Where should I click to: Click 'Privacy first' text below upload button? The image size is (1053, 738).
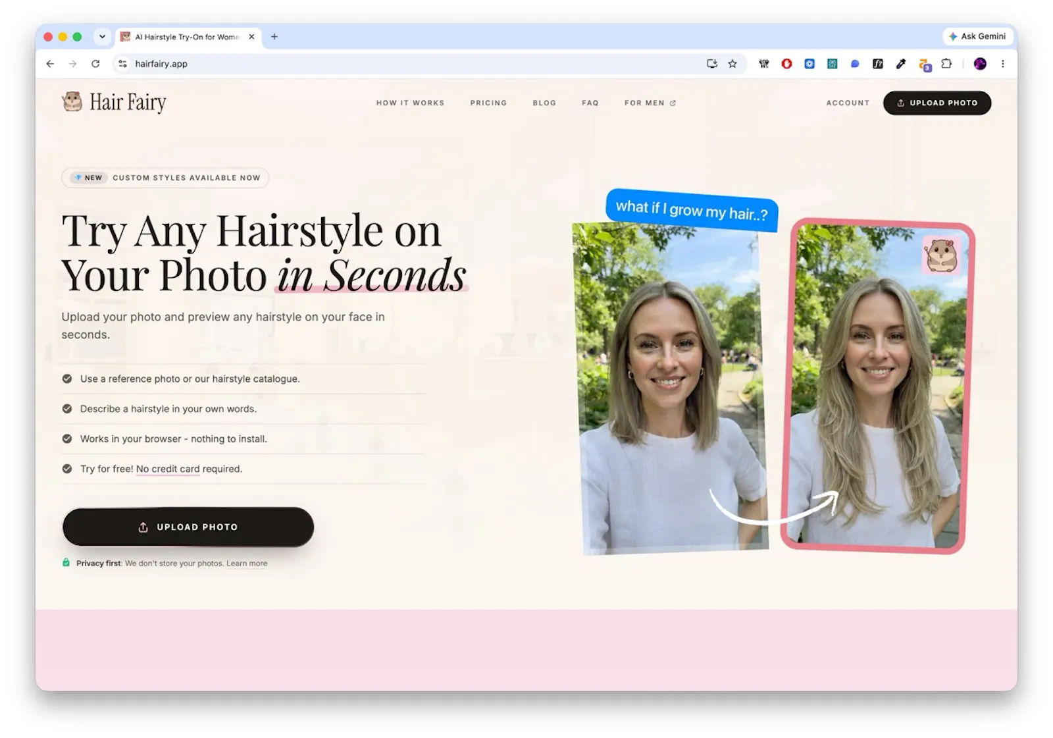pos(99,564)
